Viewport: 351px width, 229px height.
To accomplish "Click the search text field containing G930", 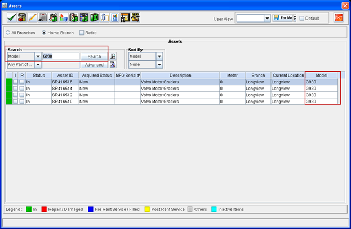I will (61, 56).
